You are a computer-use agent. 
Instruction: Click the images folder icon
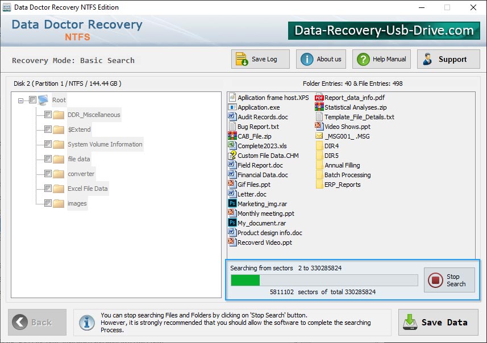pyautogui.click(x=59, y=203)
